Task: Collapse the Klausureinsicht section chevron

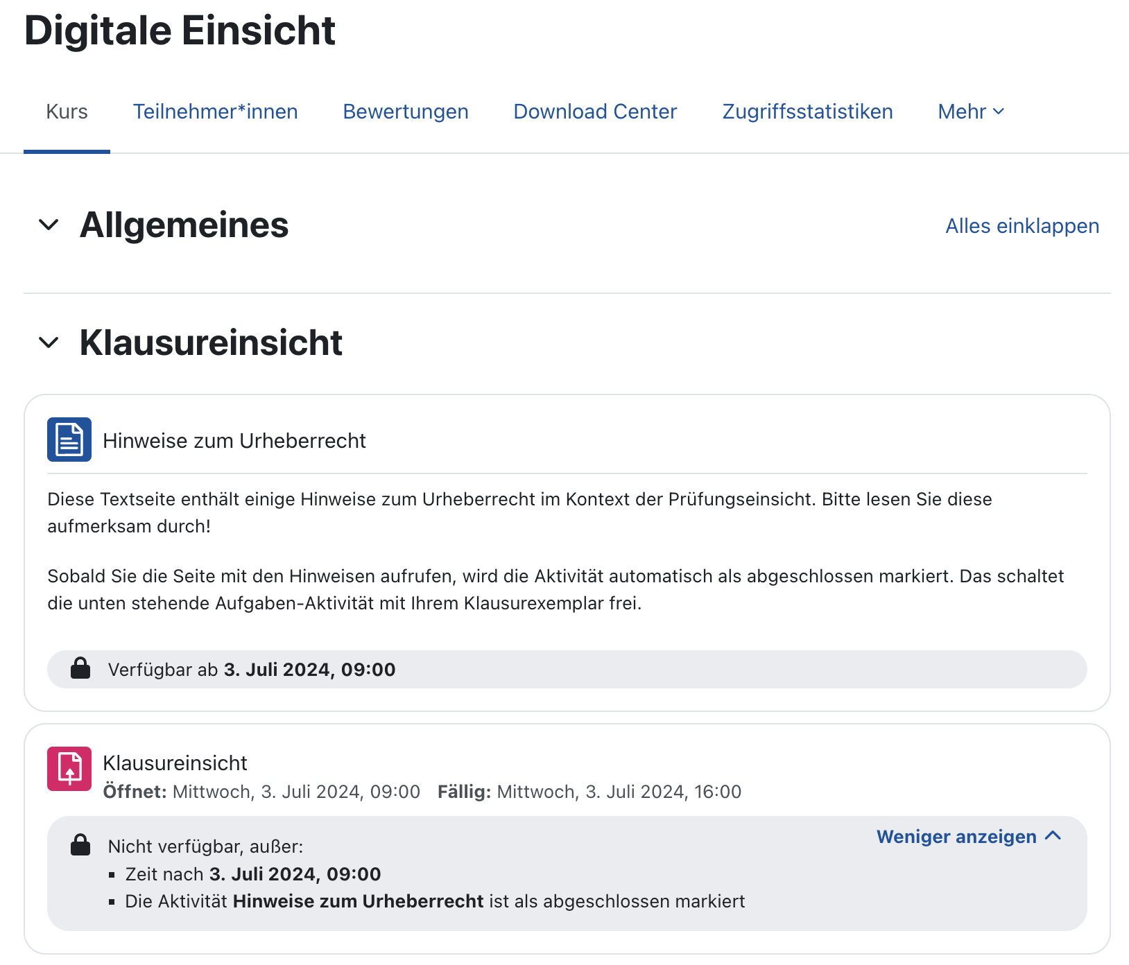Action: coord(49,342)
